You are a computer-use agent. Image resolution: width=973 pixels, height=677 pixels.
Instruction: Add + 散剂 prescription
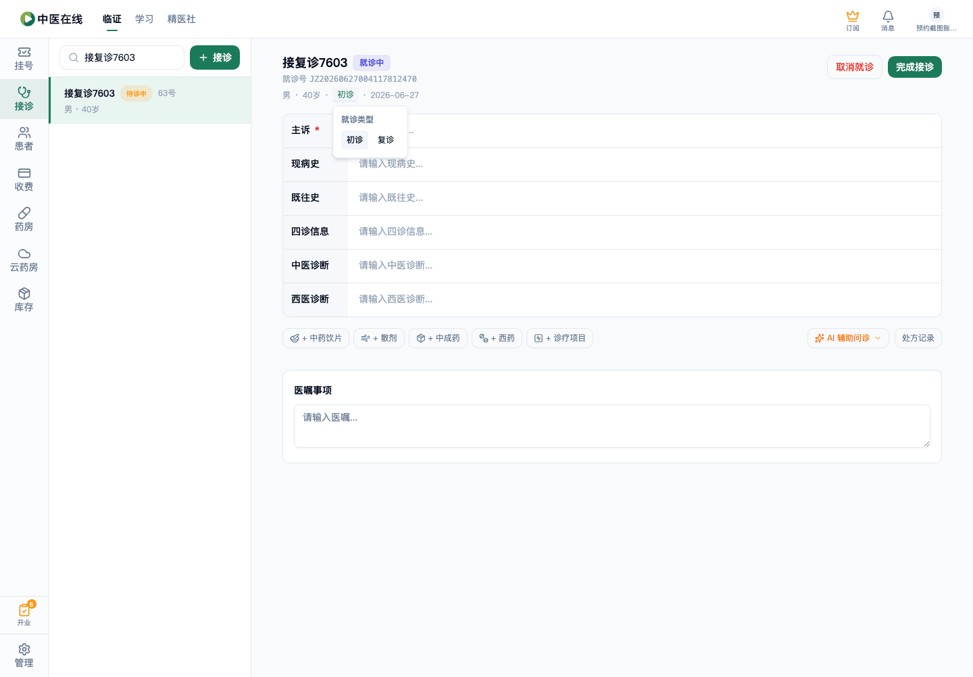[379, 338]
